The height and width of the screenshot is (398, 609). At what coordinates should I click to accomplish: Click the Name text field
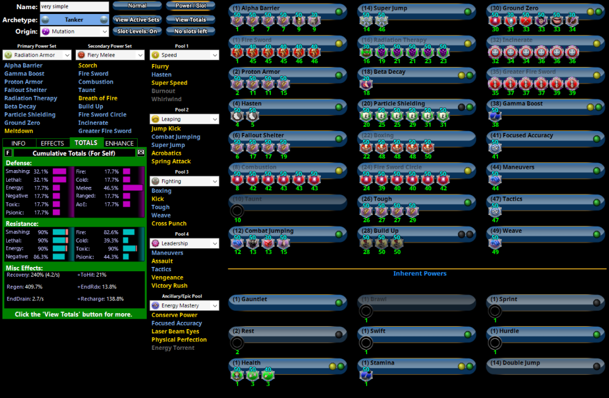click(x=74, y=7)
